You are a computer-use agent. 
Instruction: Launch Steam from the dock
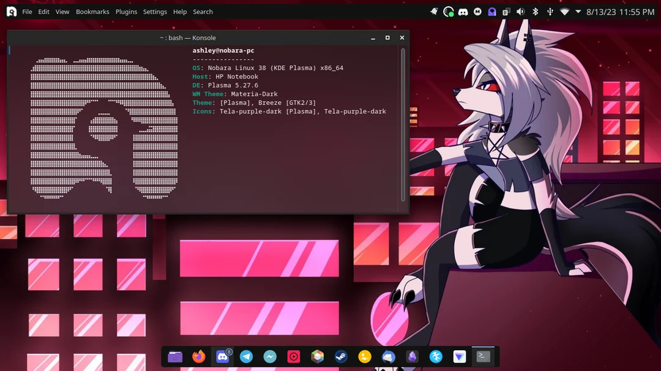click(x=341, y=356)
